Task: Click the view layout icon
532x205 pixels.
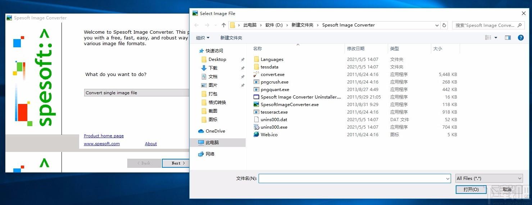Action: 488,38
